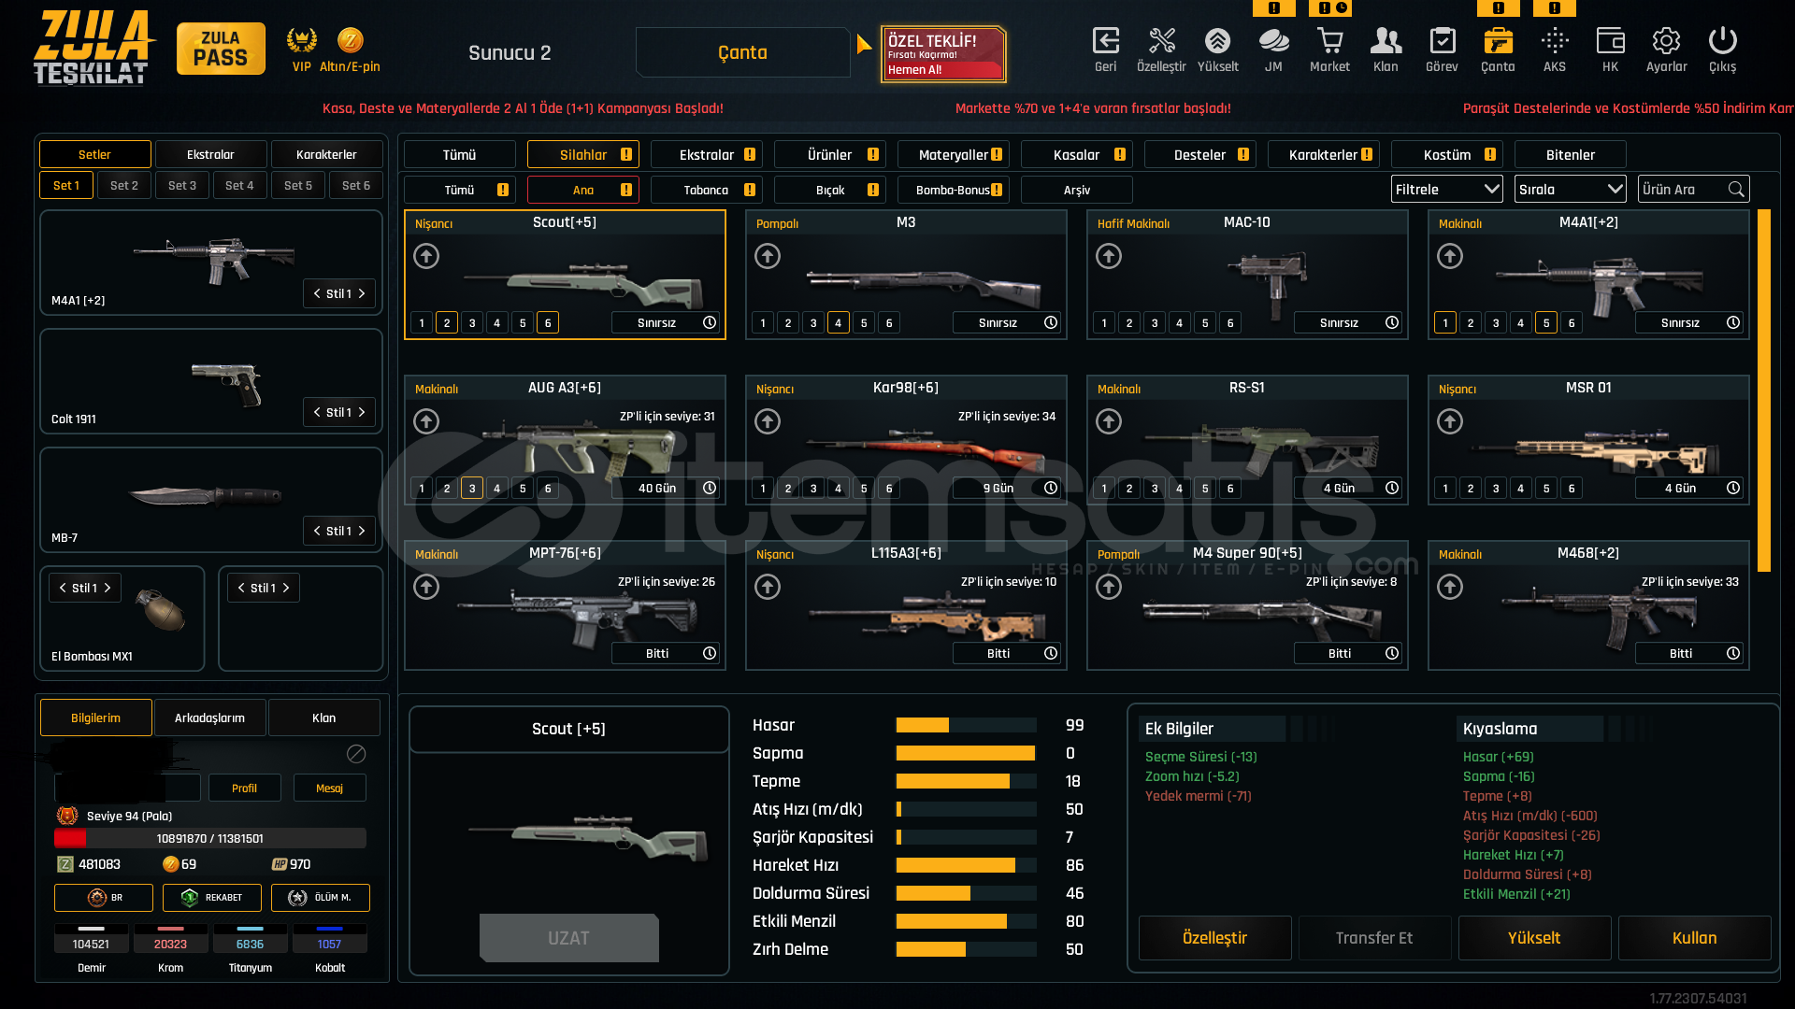Click the Profil button
Image resolution: width=1795 pixels, height=1009 pixels.
click(244, 788)
